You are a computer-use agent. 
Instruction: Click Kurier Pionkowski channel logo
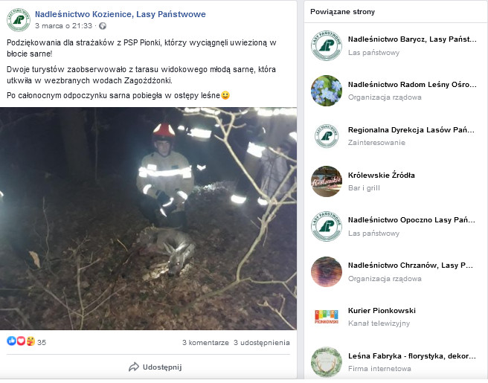click(x=326, y=317)
